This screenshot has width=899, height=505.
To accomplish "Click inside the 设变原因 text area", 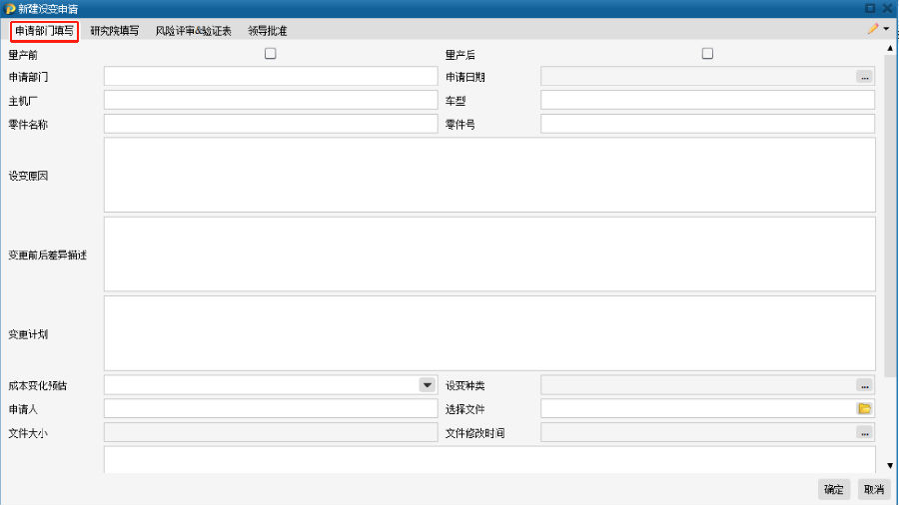I will coord(489,175).
